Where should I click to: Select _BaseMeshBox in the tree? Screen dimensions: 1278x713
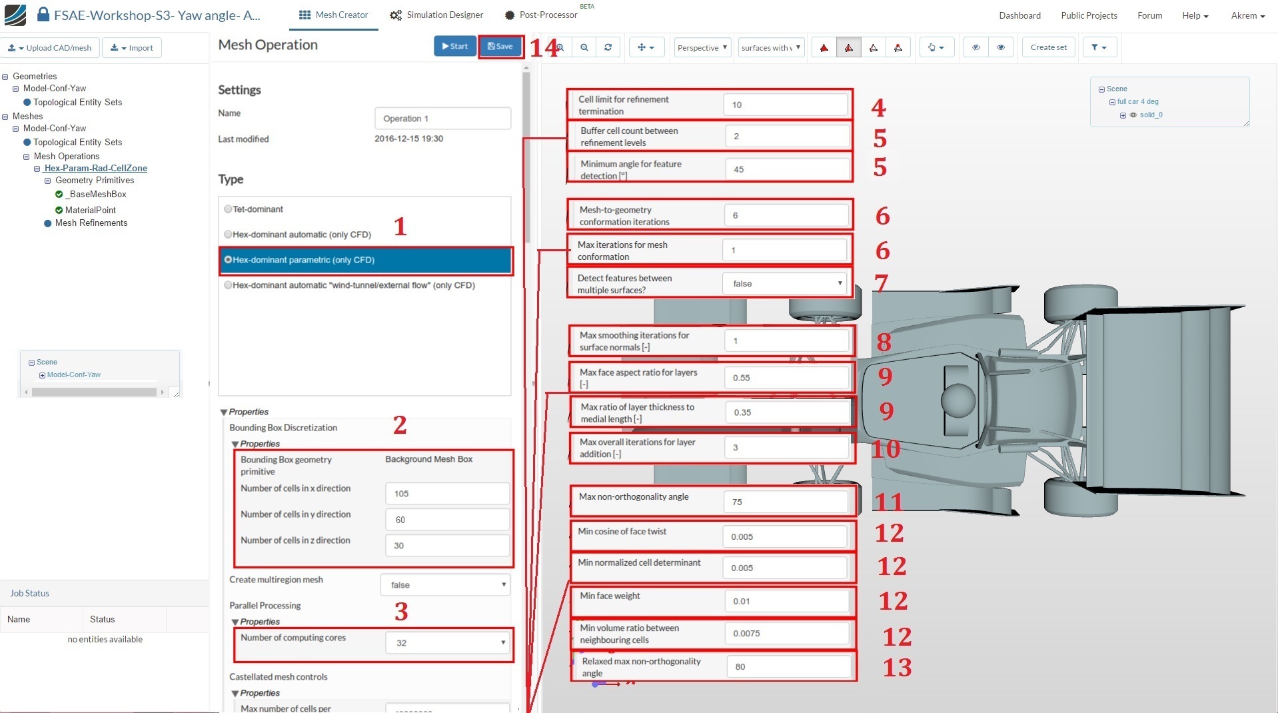(96, 195)
